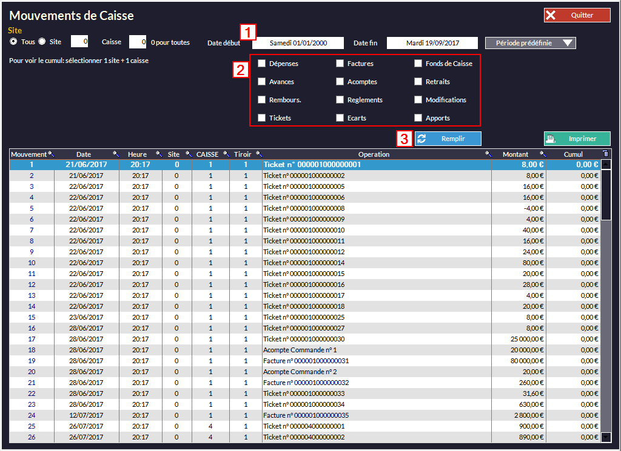This screenshot has height=451, width=621.
Task: Open the Période prédéfinie dropdown
Action: point(530,43)
